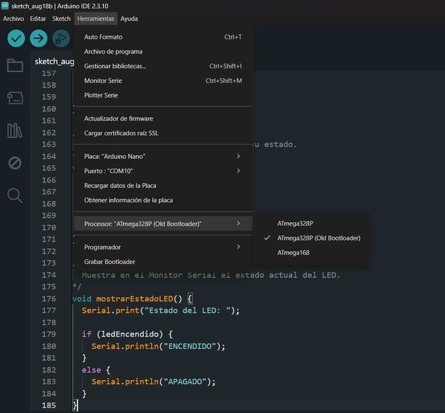Image resolution: width=445 pixels, height=413 pixels.
Task: Click the Arduino IDE logo in the title bar
Action: (5, 6)
